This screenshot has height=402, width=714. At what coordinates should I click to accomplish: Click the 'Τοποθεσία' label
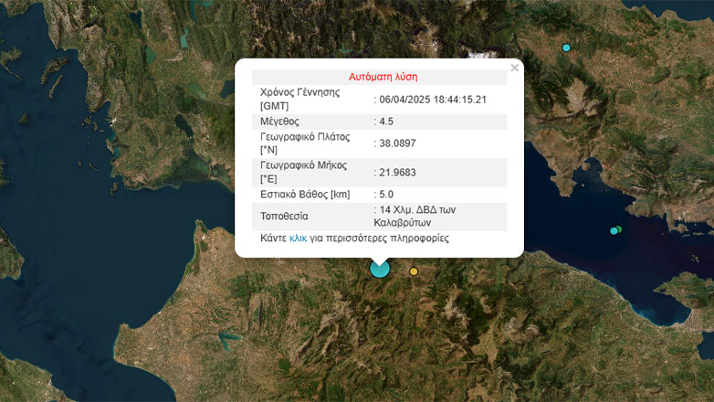coord(284,217)
